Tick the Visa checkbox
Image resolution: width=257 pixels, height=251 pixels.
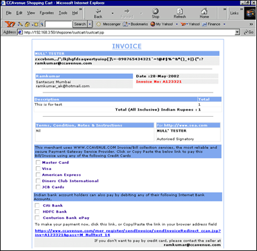38,169
